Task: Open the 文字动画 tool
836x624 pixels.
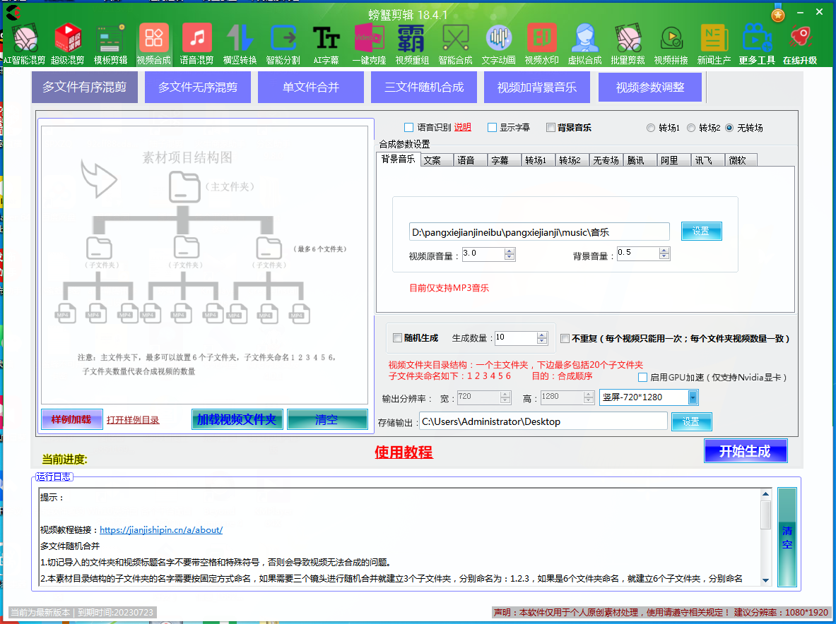Action: (x=498, y=44)
